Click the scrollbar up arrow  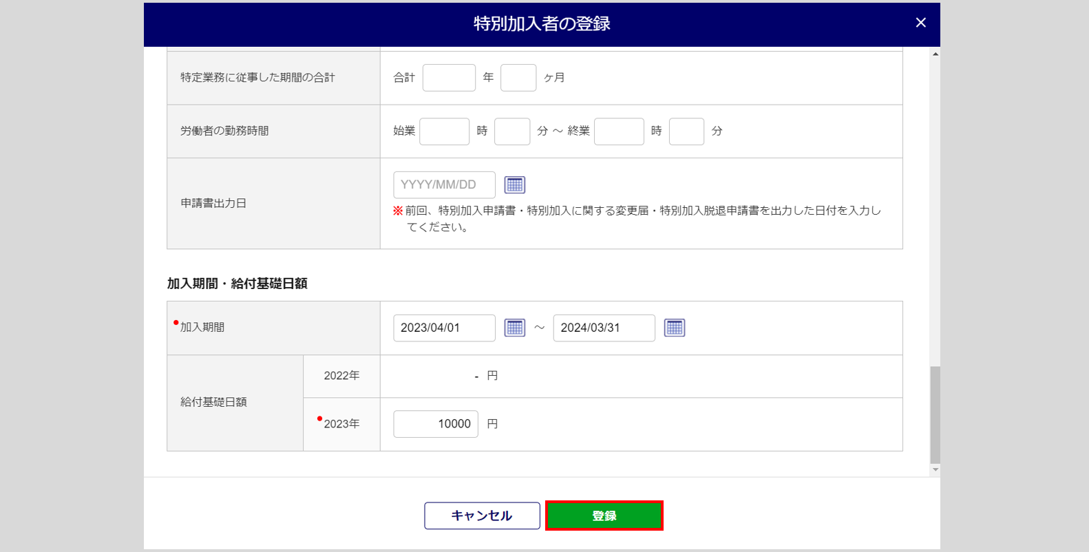click(935, 54)
